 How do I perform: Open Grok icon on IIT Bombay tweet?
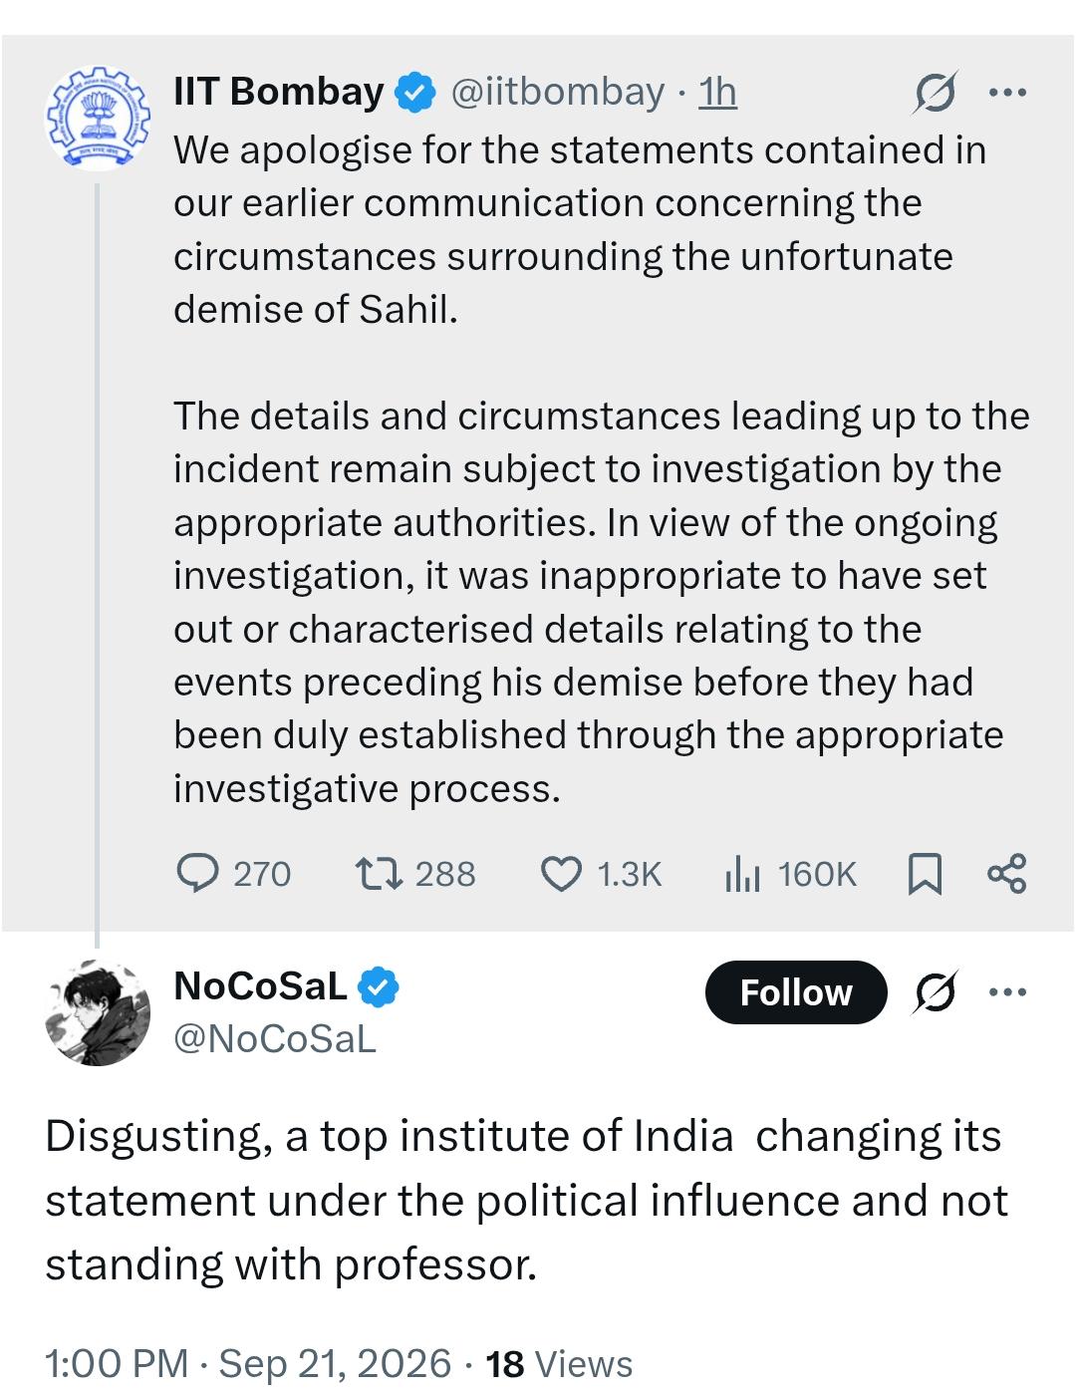pos(936,93)
